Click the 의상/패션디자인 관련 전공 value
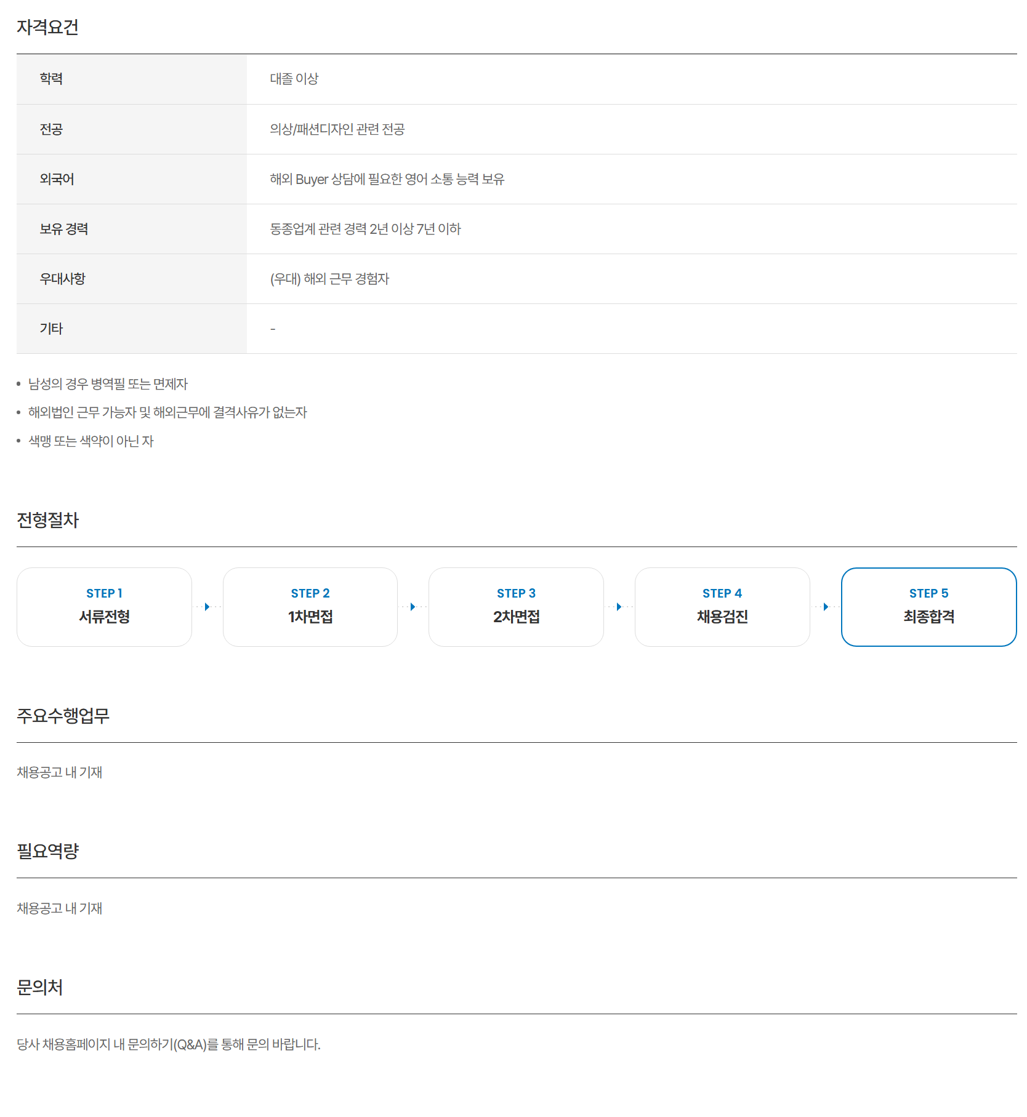Viewport: 1027px width, 1117px height. pyautogui.click(x=337, y=129)
